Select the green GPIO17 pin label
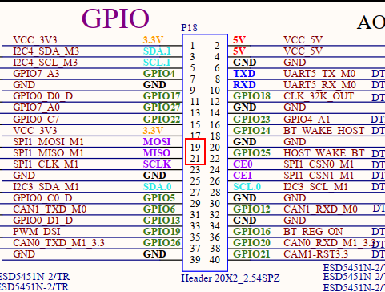The height and width of the screenshot is (292, 385). click(162, 96)
